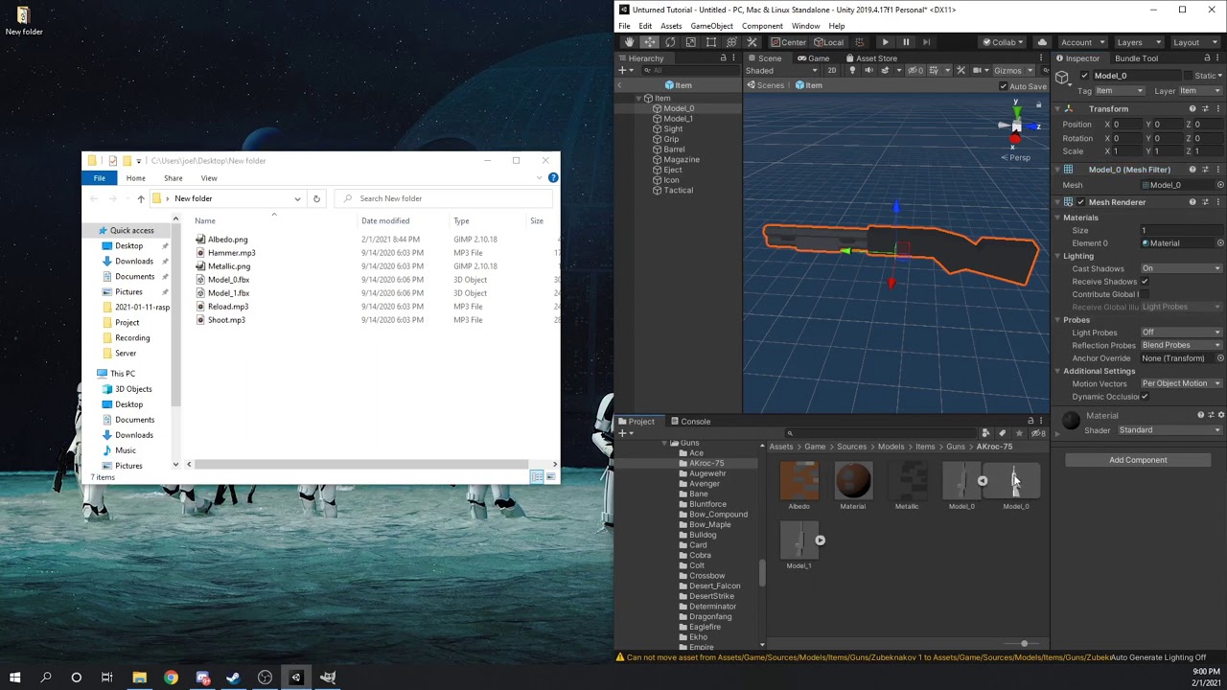Viewport: 1227px width, 690px height.
Task: Toggle Model_0 active checkbox in Inspector
Action: coord(1084,76)
